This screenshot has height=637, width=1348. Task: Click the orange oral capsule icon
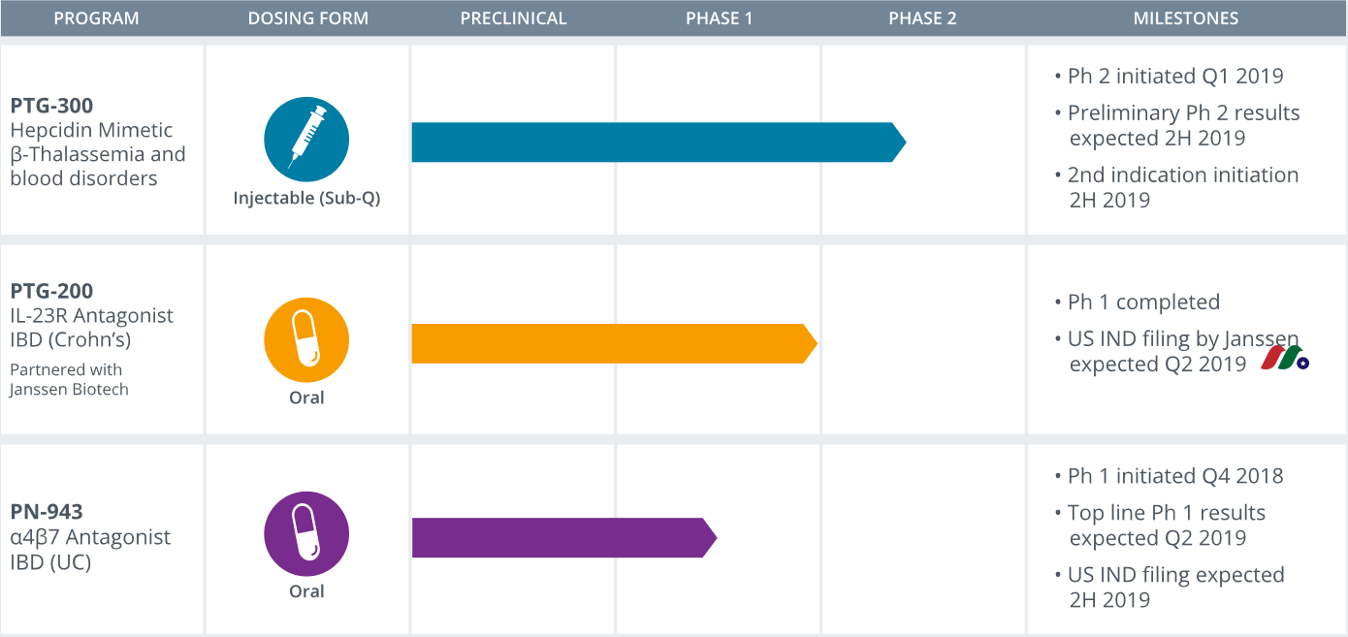click(306, 340)
